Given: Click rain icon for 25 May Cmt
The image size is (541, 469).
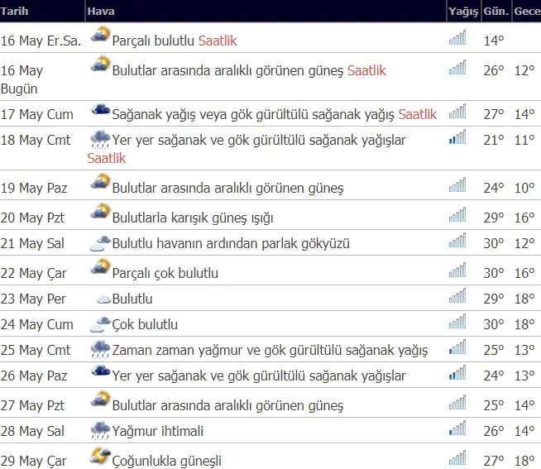Looking at the screenshot, I should 100,349.
